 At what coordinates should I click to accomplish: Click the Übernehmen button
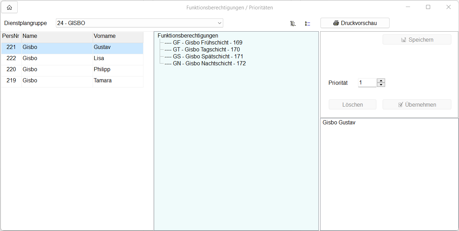[x=417, y=105]
